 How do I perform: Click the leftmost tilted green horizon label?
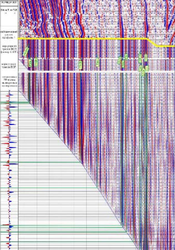pyautogui.click(x=26, y=51)
